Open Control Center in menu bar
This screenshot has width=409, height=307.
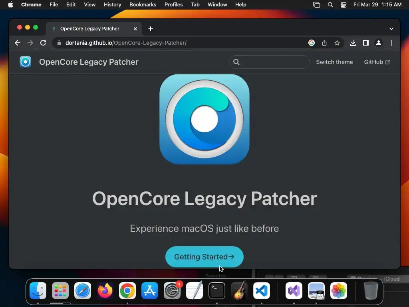pos(343,5)
